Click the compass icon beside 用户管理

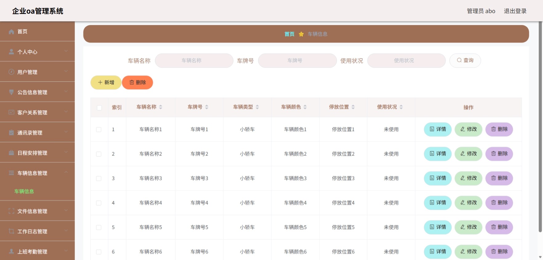click(11, 72)
